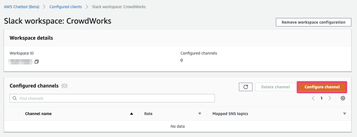
Task: Focus the Find channels search field
Action: (x=112, y=98)
